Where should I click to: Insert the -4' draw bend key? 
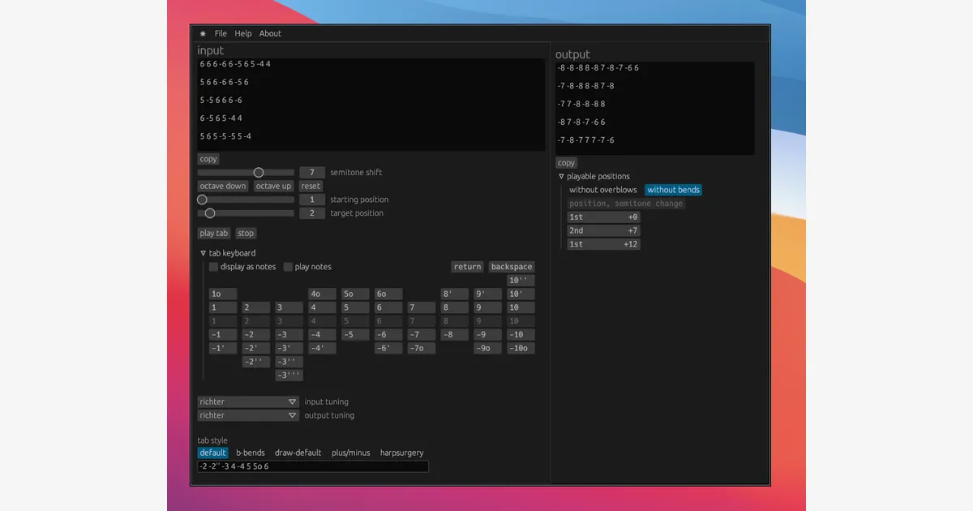point(322,349)
